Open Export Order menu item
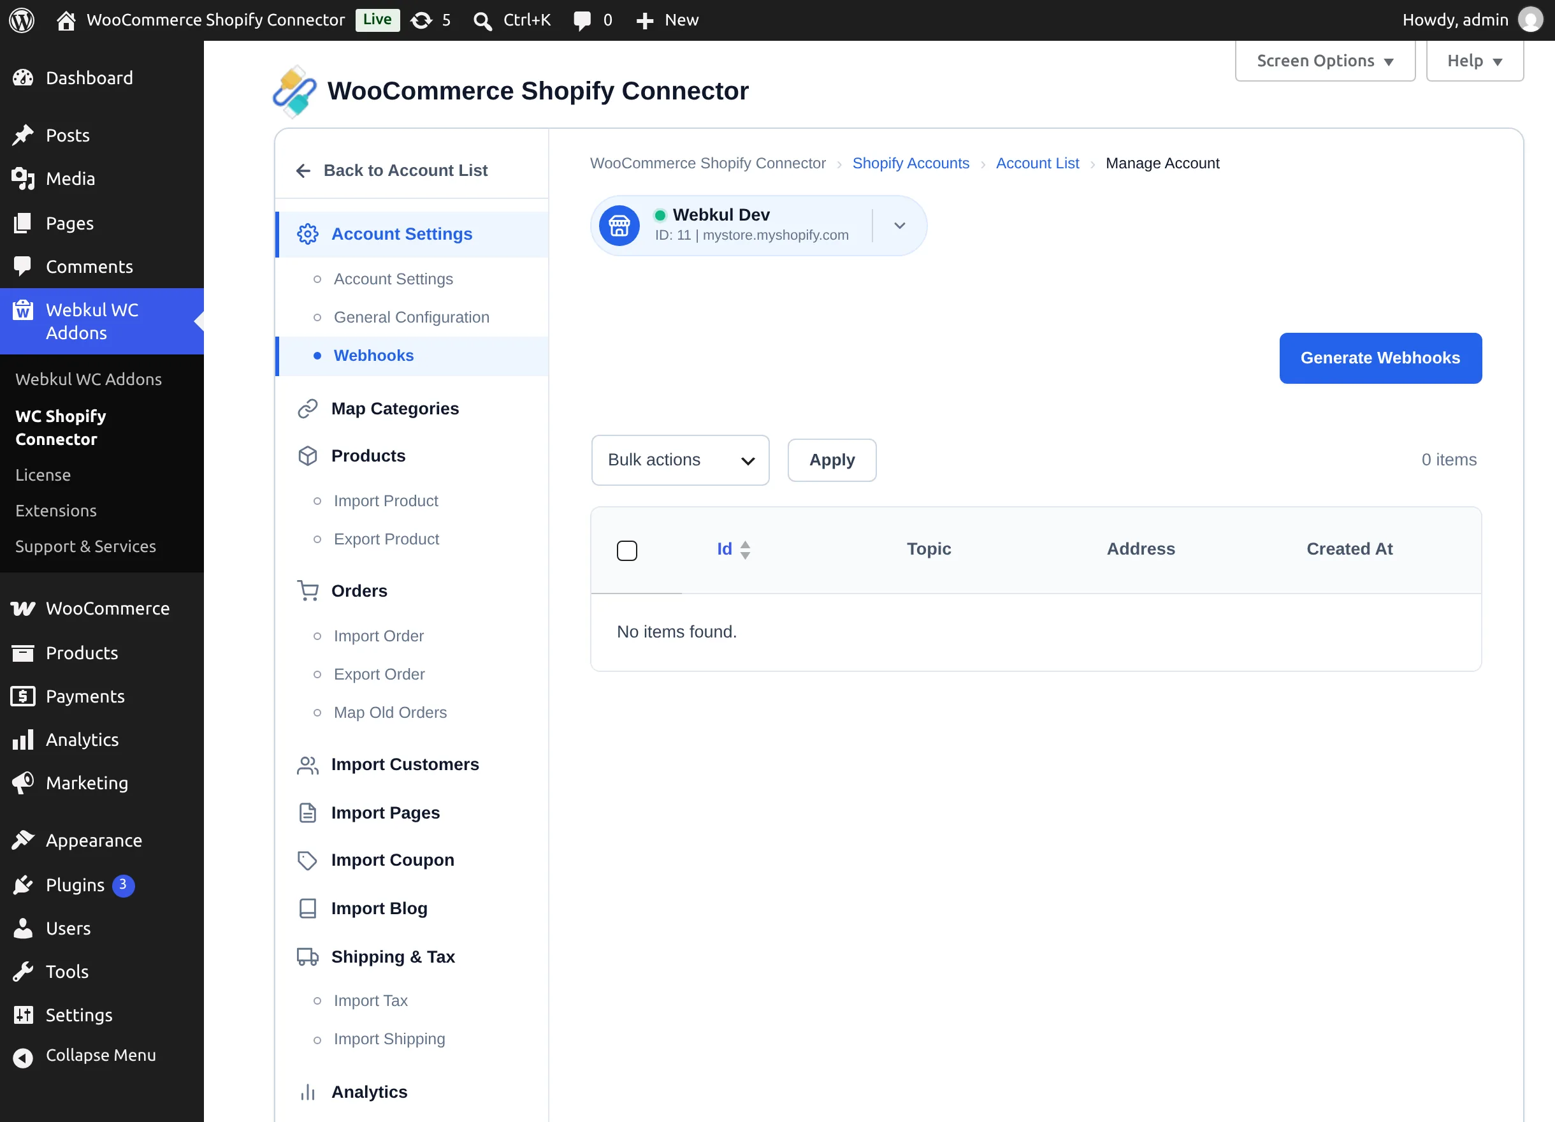This screenshot has height=1122, width=1555. (x=379, y=675)
